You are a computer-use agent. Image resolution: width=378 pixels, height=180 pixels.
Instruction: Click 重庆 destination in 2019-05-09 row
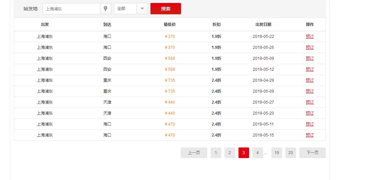107,91
